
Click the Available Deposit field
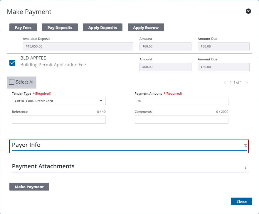pyautogui.click(x=78, y=46)
